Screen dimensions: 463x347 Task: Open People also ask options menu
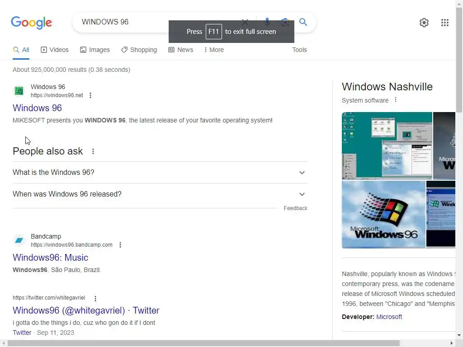tap(93, 151)
